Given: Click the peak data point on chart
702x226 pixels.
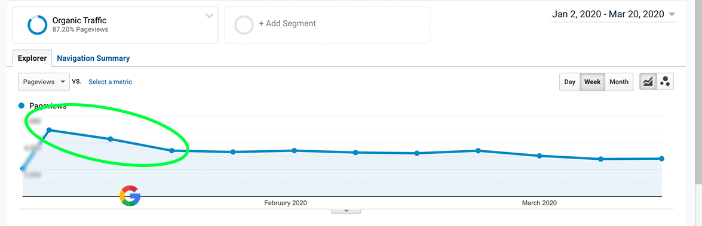Looking at the screenshot, I should coord(49,130).
